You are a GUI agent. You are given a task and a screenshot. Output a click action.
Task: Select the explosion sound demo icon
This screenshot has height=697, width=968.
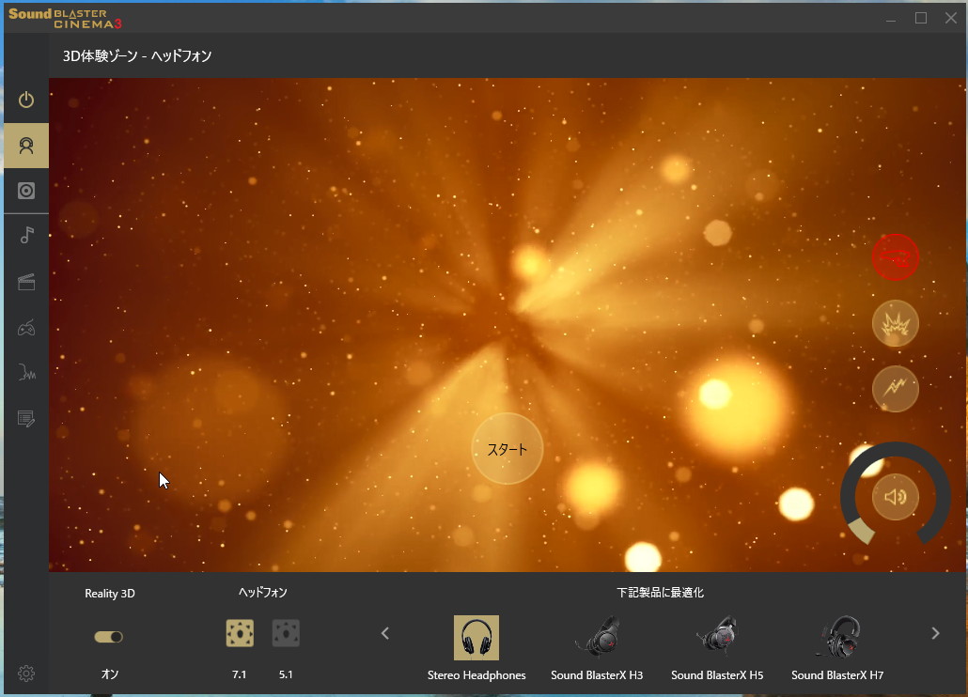point(895,323)
